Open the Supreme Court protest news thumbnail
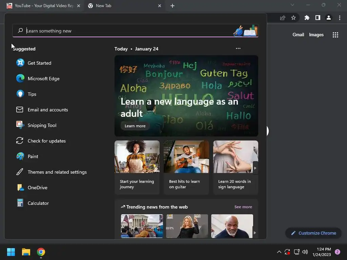 click(x=142, y=226)
